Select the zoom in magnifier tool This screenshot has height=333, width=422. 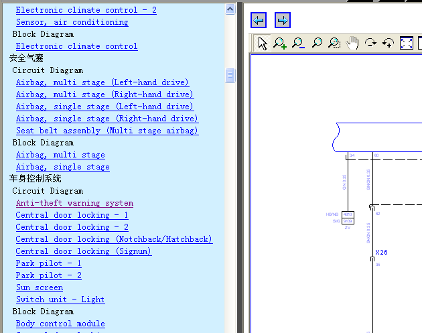(279, 43)
